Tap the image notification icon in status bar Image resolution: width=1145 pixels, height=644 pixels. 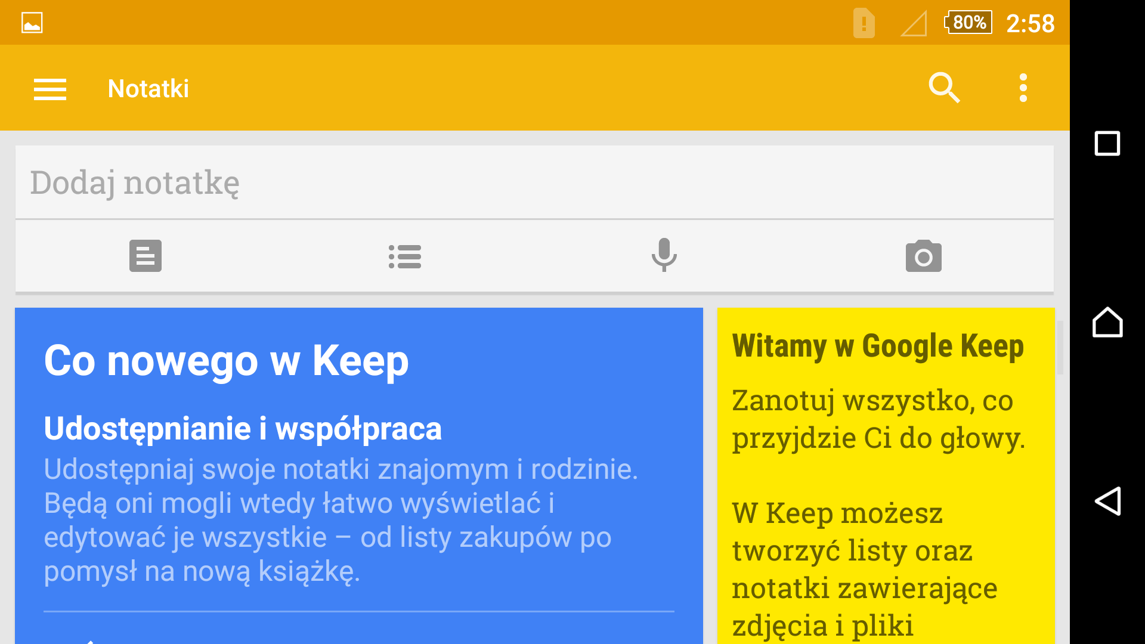[32, 23]
